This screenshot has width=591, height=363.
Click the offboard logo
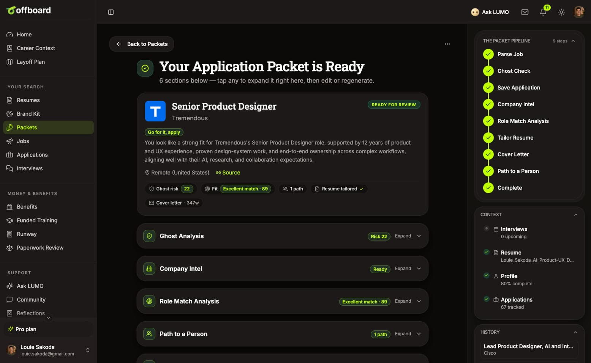pyautogui.click(x=28, y=10)
